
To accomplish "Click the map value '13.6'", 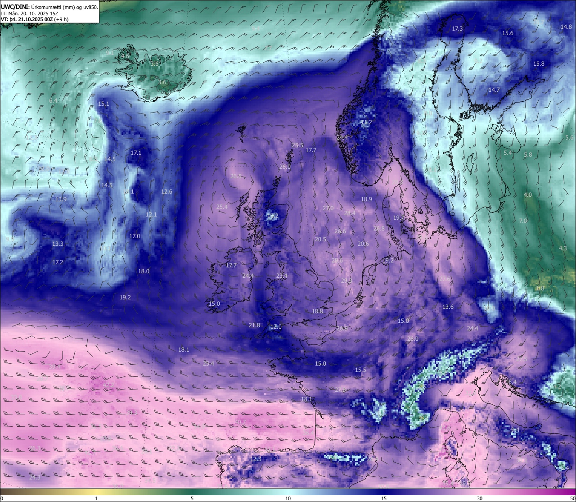I will 448,307.
